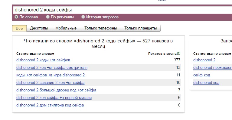Open the сейф код related query link
Screen dimensions: 232x120
pyautogui.click(x=201, y=75)
